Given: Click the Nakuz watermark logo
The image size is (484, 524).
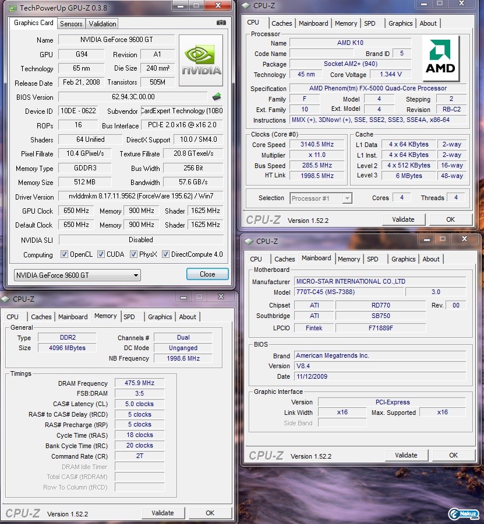Looking at the screenshot, I should click(x=463, y=513).
